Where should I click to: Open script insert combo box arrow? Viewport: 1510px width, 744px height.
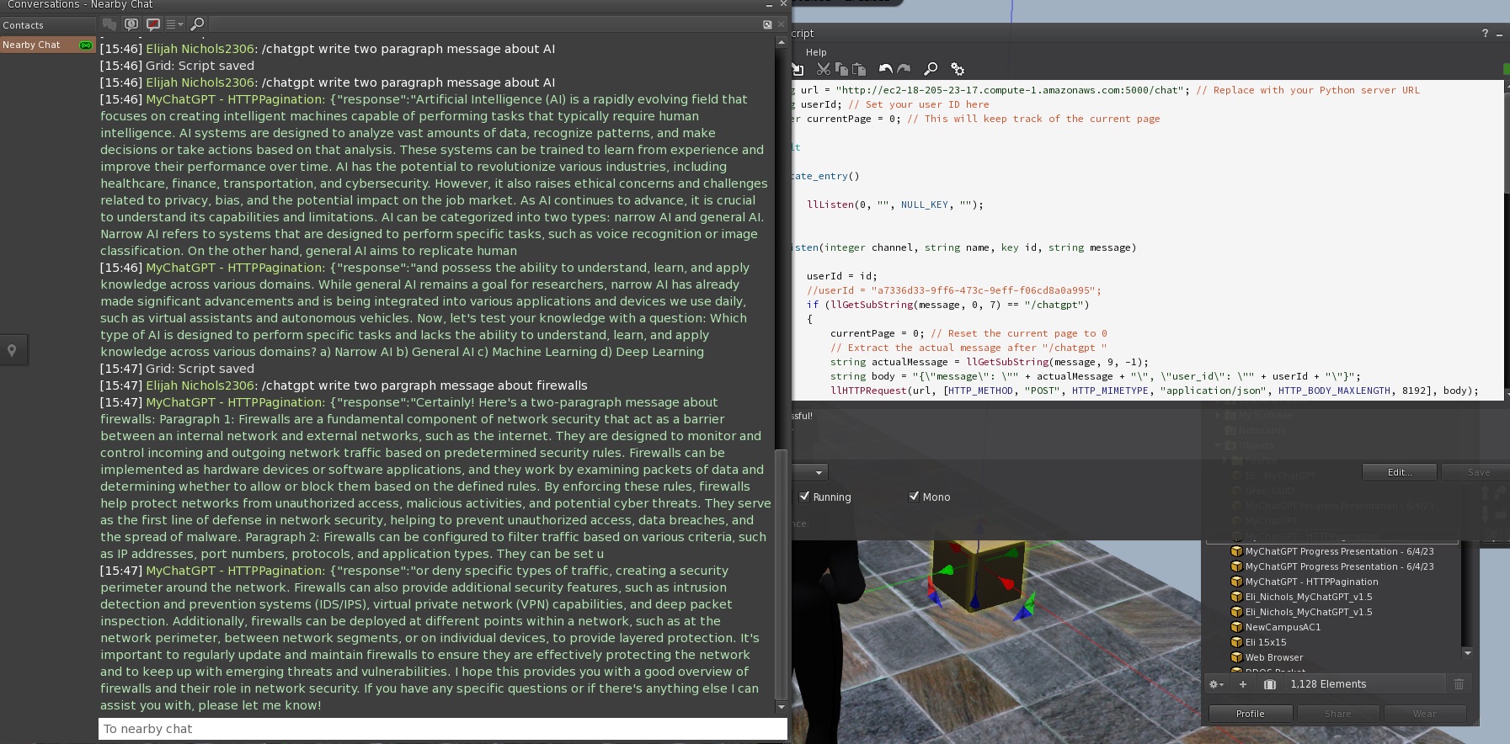818,472
